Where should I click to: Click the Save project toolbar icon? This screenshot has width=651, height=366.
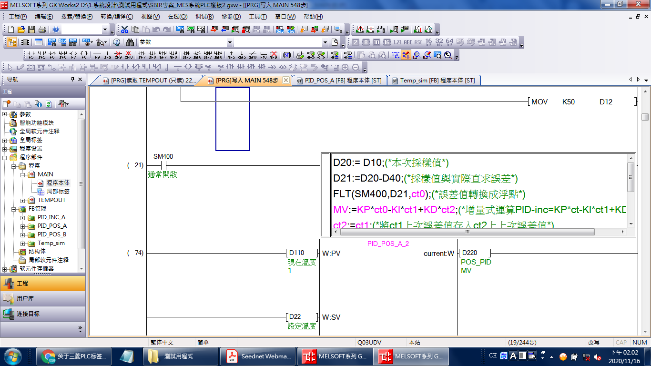(x=32, y=30)
